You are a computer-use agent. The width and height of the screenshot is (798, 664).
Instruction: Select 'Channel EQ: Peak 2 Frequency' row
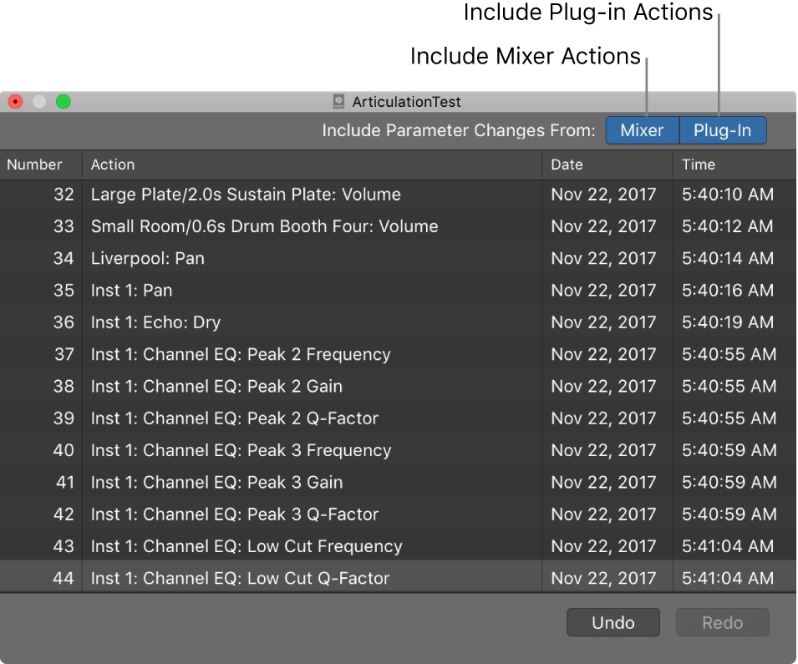[398, 355]
